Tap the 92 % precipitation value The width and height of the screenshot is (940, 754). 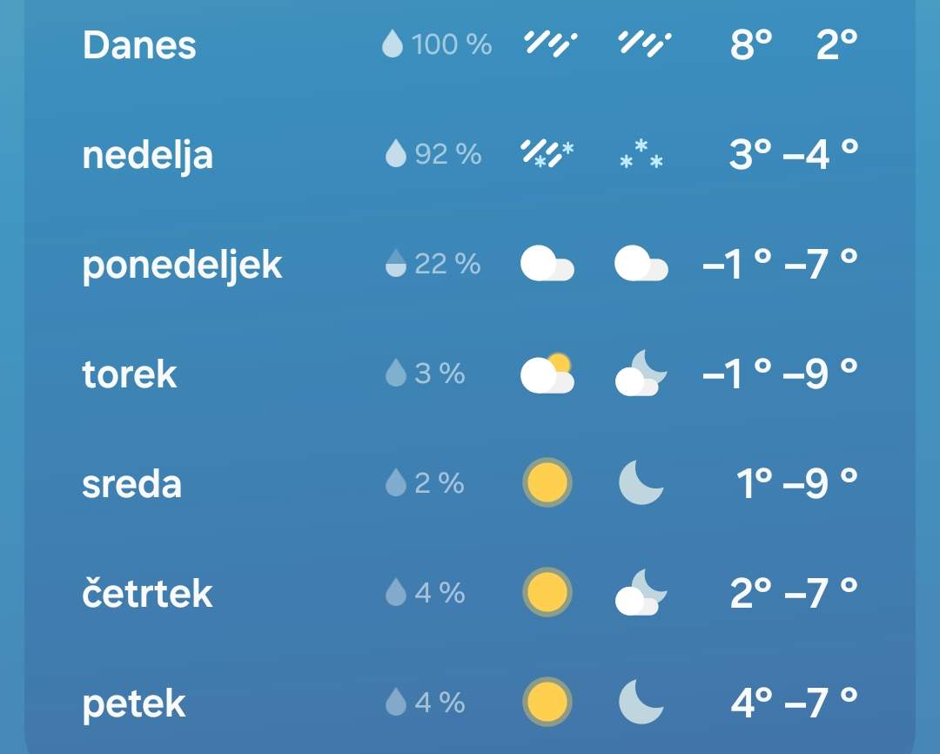[448, 154]
